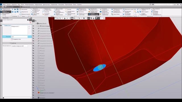182x102 pixels.
Task: Open Информация об объекте diagnostics
Action: click(145, 9)
